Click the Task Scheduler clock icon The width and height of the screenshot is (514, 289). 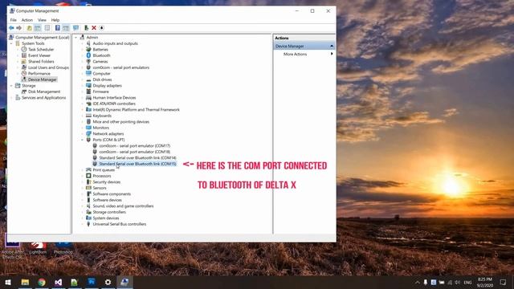(x=24, y=50)
